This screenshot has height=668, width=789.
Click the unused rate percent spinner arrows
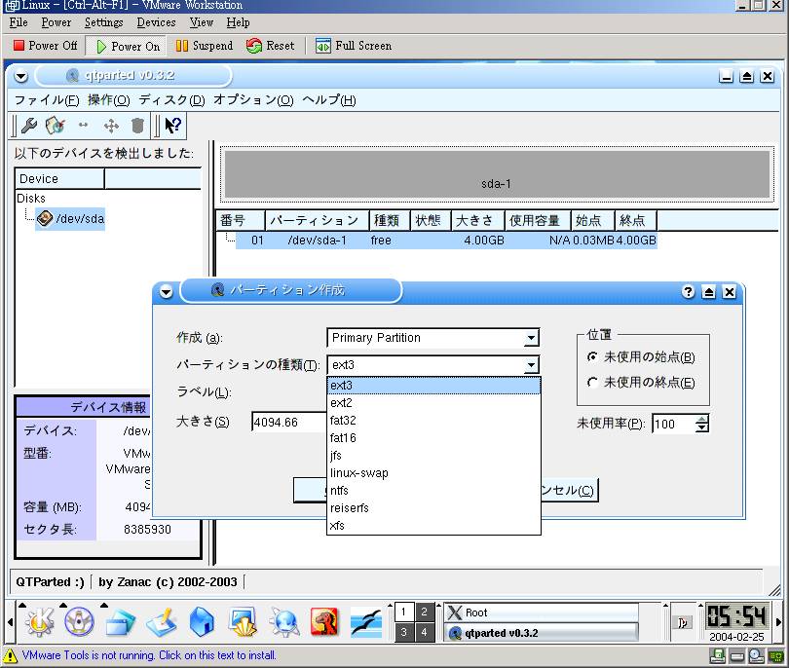tap(702, 424)
